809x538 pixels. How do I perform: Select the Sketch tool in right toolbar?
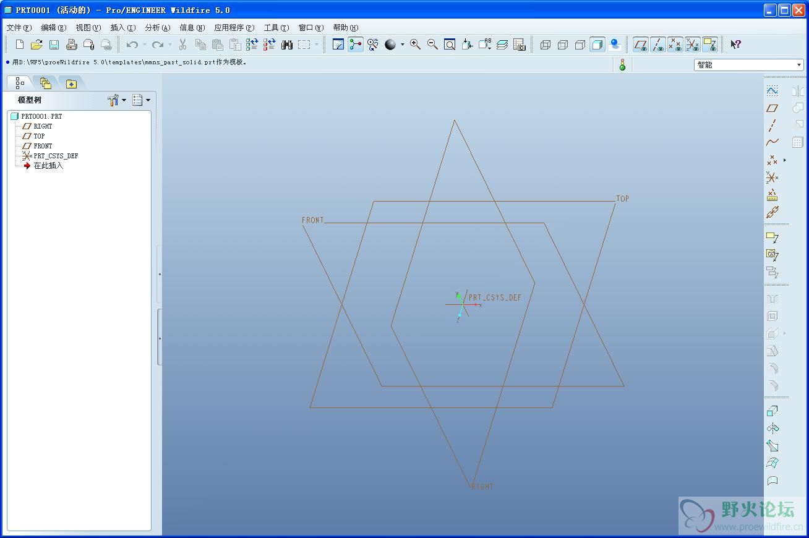pyautogui.click(x=772, y=90)
